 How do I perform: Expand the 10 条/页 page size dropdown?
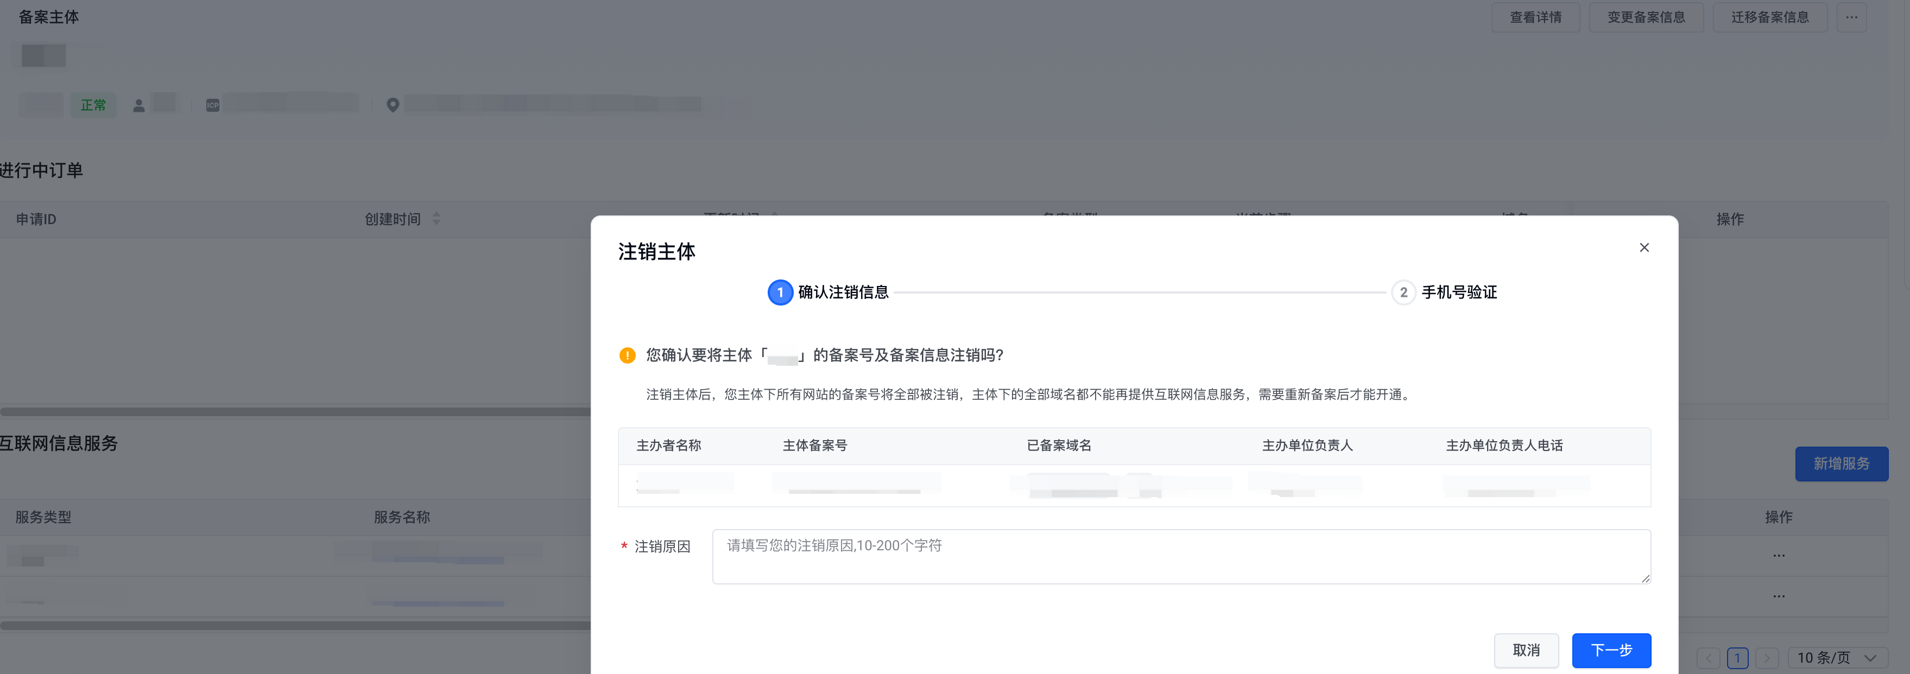coord(1837,658)
